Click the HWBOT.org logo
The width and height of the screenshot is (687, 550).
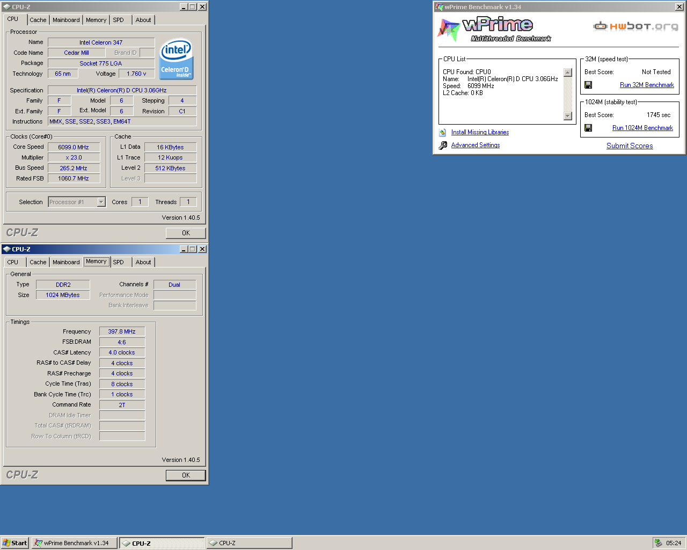pyautogui.click(x=635, y=26)
